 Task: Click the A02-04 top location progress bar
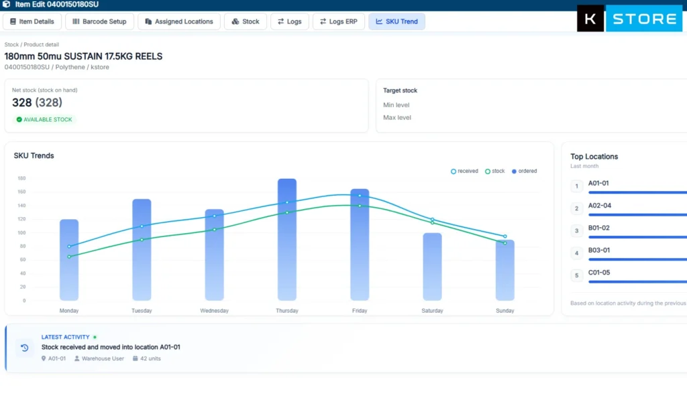coord(637,215)
